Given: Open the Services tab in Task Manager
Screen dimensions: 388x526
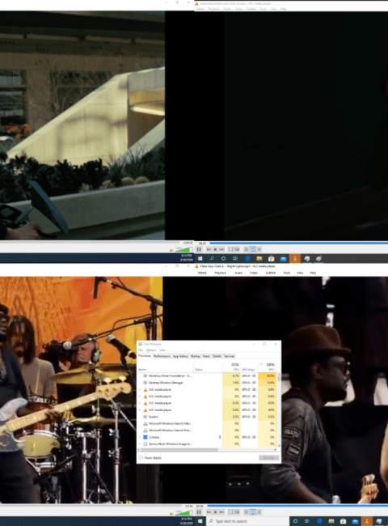Looking at the screenshot, I should [x=230, y=356].
